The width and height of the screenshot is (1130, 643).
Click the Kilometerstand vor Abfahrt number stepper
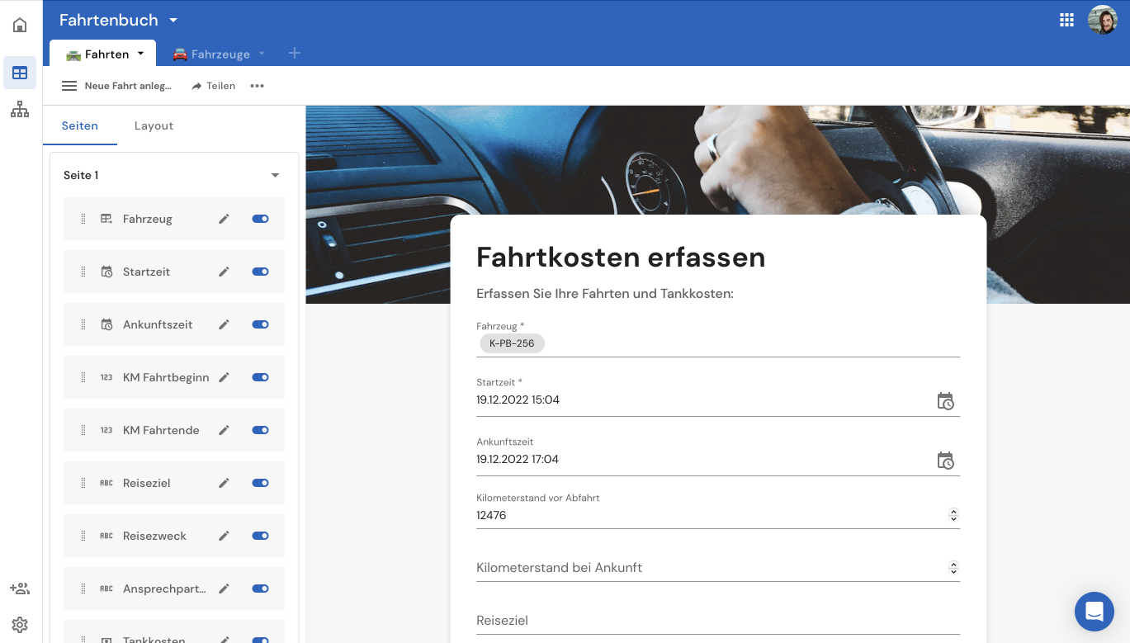pos(953,515)
